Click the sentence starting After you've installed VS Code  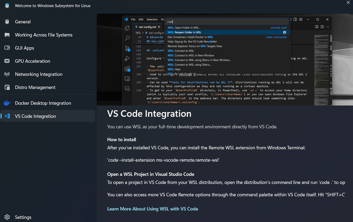click(x=206, y=148)
